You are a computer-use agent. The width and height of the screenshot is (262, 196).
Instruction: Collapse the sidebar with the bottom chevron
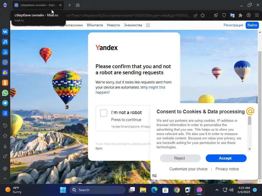click(x=5, y=178)
